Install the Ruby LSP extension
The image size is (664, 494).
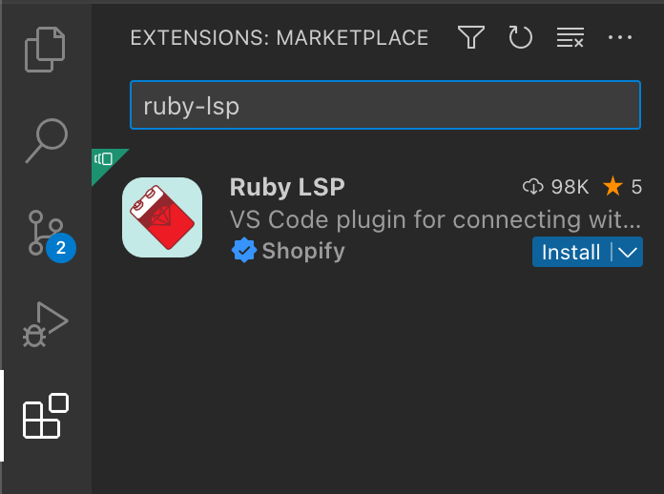point(571,253)
